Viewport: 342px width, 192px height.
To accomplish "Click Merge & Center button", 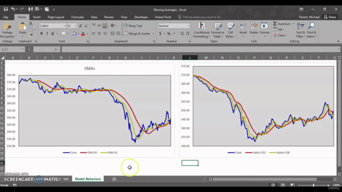I will click(x=137, y=34).
